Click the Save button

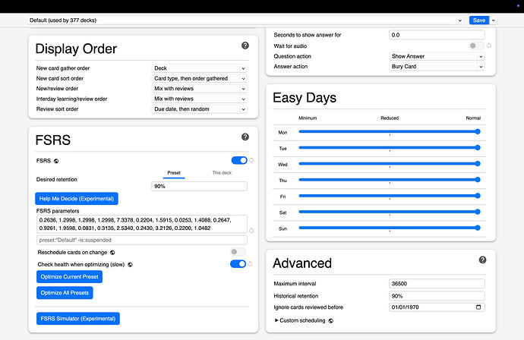click(479, 20)
